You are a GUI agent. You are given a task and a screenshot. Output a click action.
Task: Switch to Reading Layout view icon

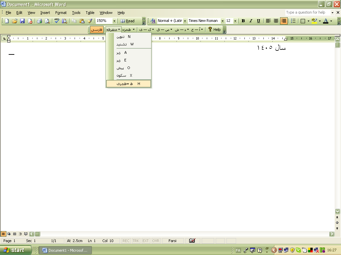(x=26, y=234)
